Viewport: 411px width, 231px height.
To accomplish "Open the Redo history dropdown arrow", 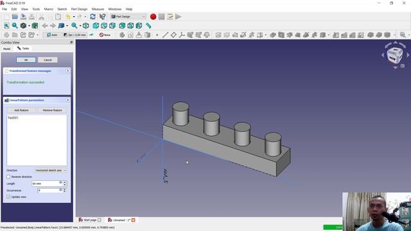I will tap(85, 17).
